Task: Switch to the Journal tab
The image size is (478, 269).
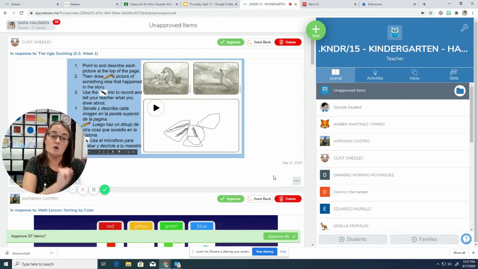Action: coord(335,75)
